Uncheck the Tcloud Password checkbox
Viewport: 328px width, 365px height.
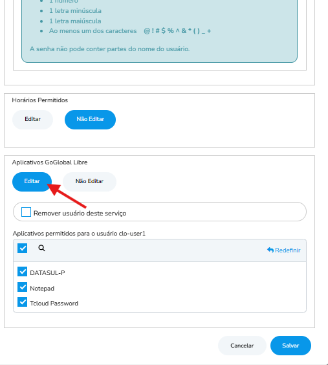coord(23,302)
